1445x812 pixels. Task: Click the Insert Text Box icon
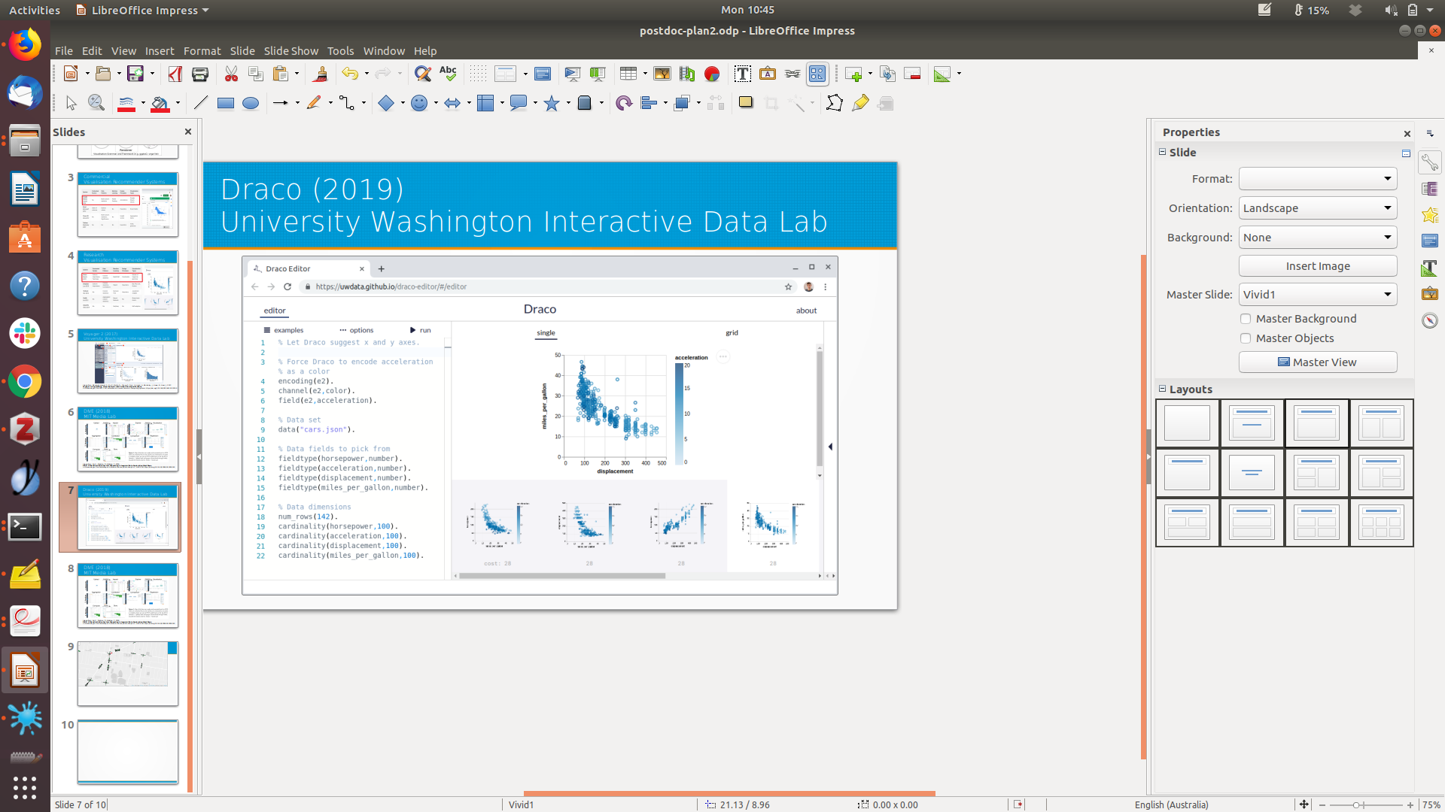(x=742, y=74)
